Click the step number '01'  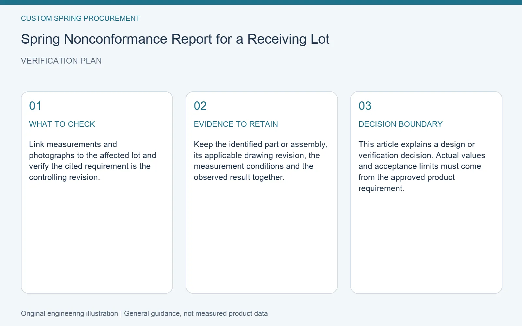35,106
